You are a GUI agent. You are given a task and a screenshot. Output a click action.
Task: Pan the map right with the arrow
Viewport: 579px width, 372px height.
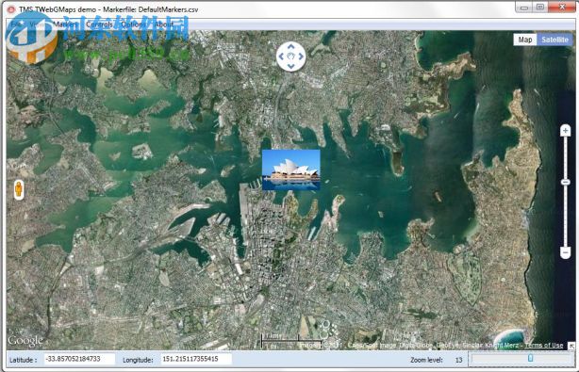[301, 57]
